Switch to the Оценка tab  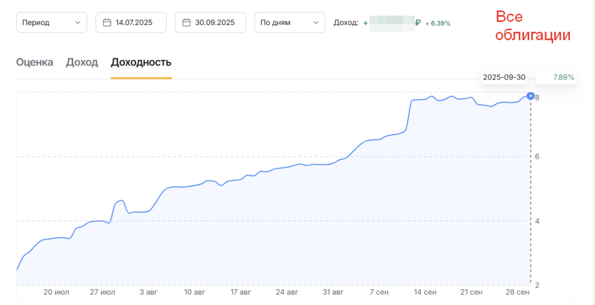tap(35, 63)
